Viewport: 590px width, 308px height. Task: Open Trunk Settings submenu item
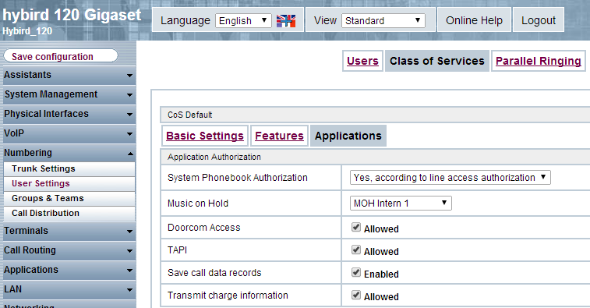click(69, 168)
